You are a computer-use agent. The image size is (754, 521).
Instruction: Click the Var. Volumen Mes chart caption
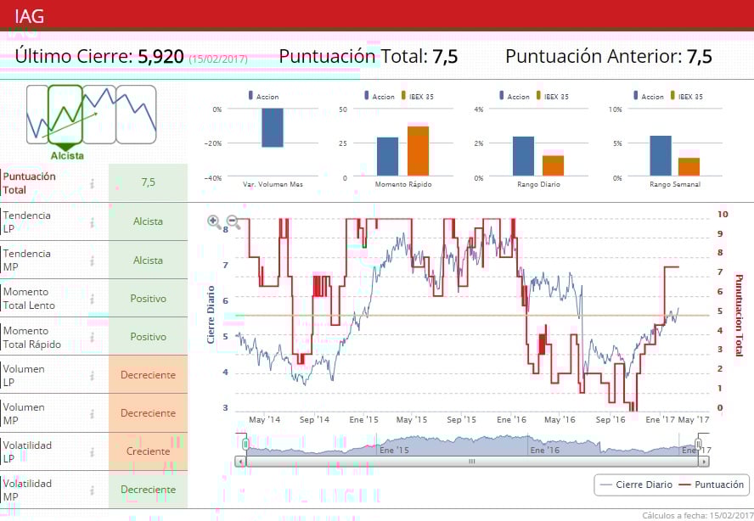pos(273,184)
